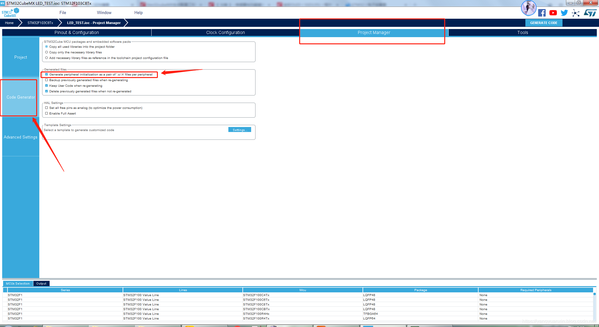The height and width of the screenshot is (327, 599).
Task: Sort by Required Peripherals column header
Action: (x=536, y=290)
